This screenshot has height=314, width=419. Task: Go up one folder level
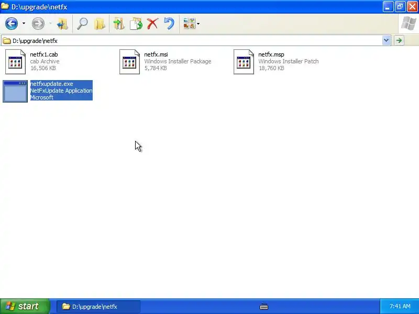[x=62, y=24]
